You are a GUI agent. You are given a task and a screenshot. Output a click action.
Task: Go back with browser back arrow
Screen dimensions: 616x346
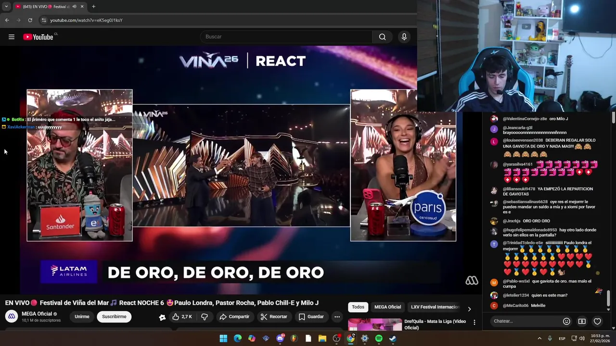tap(7, 20)
